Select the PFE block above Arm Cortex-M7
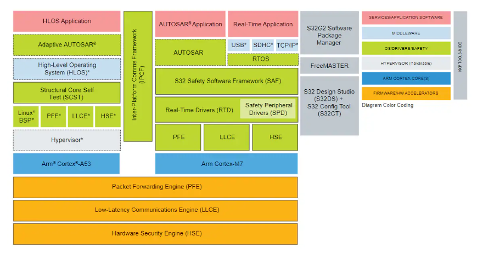This screenshot has height=259, width=477. coord(178,137)
